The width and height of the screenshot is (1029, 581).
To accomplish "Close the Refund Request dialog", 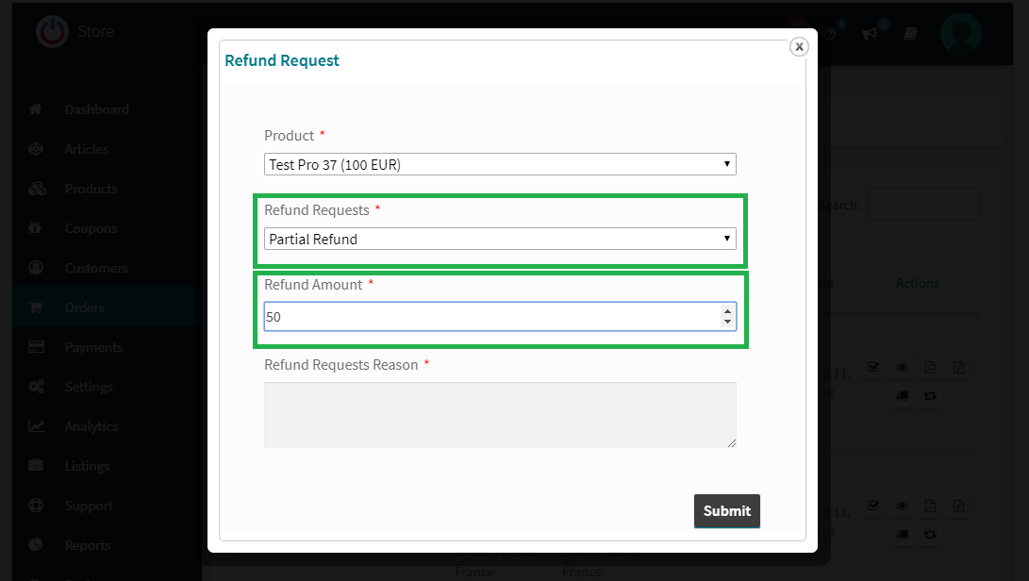I will [x=799, y=46].
